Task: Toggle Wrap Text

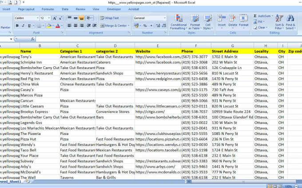Action: coord(109,18)
